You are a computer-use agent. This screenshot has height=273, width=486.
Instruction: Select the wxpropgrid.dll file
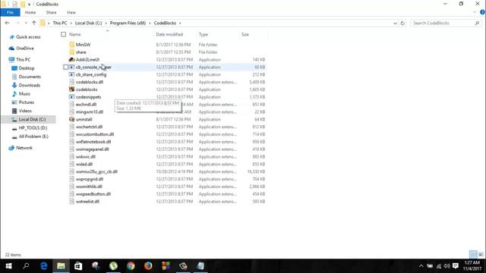tap(90, 179)
